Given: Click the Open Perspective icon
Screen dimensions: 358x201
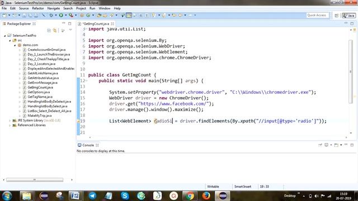Looking at the screenshot, I should pos(337,16).
